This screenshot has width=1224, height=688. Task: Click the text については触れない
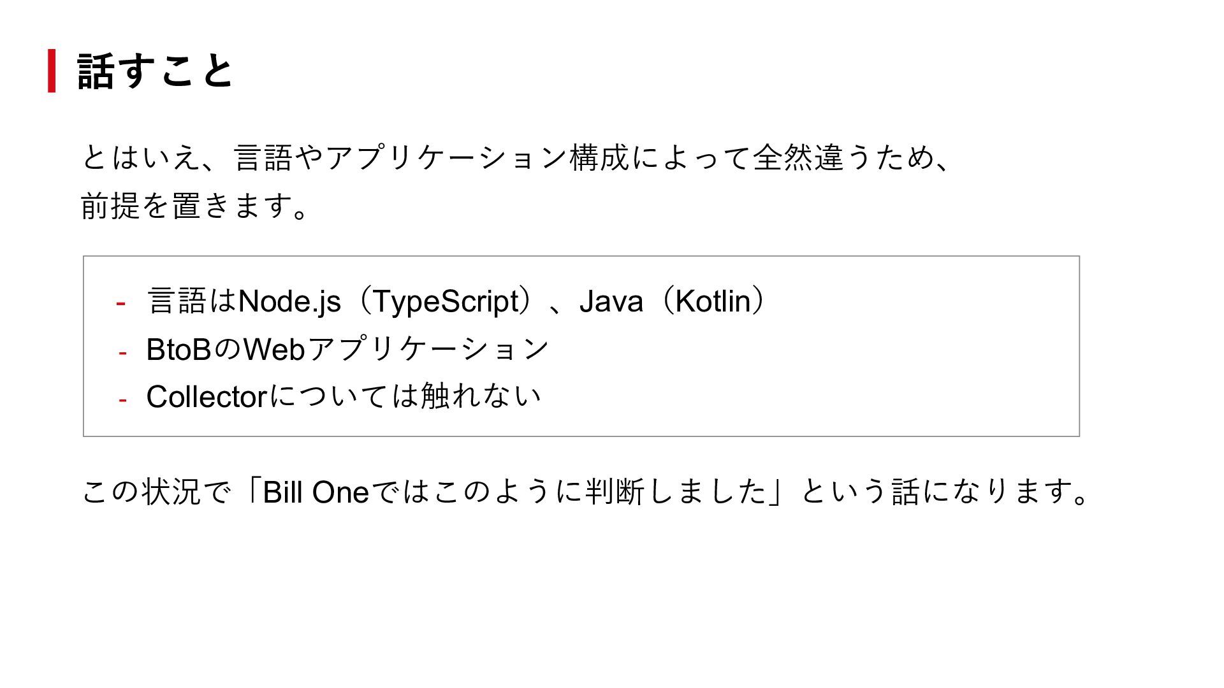coord(405,397)
